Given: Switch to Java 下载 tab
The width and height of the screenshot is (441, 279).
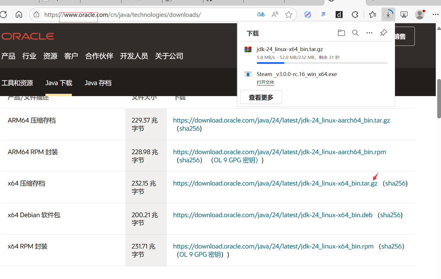Looking at the screenshot, I should [59, 83].
